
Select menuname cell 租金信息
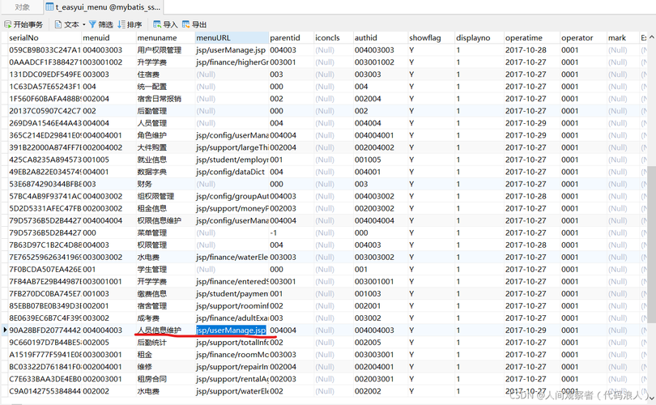166,208
